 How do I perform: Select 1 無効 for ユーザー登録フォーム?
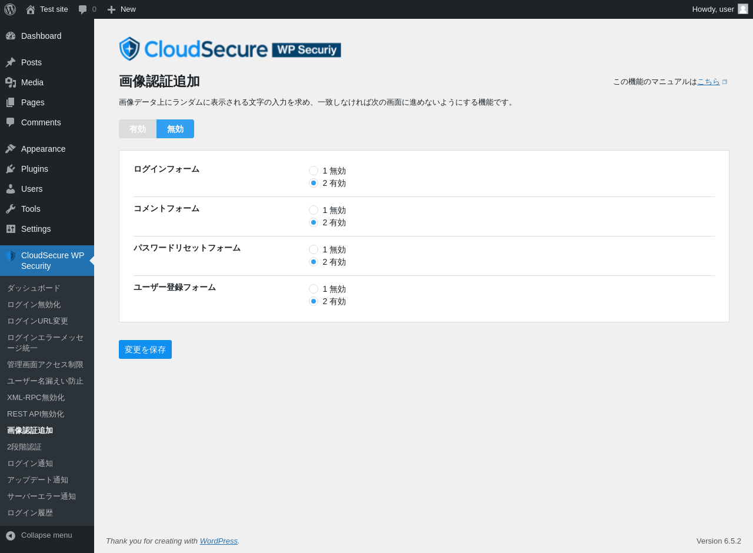(x=314, y=289)
